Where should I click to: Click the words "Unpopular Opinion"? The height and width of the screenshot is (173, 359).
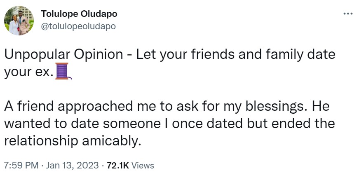[x=58, y=55]
